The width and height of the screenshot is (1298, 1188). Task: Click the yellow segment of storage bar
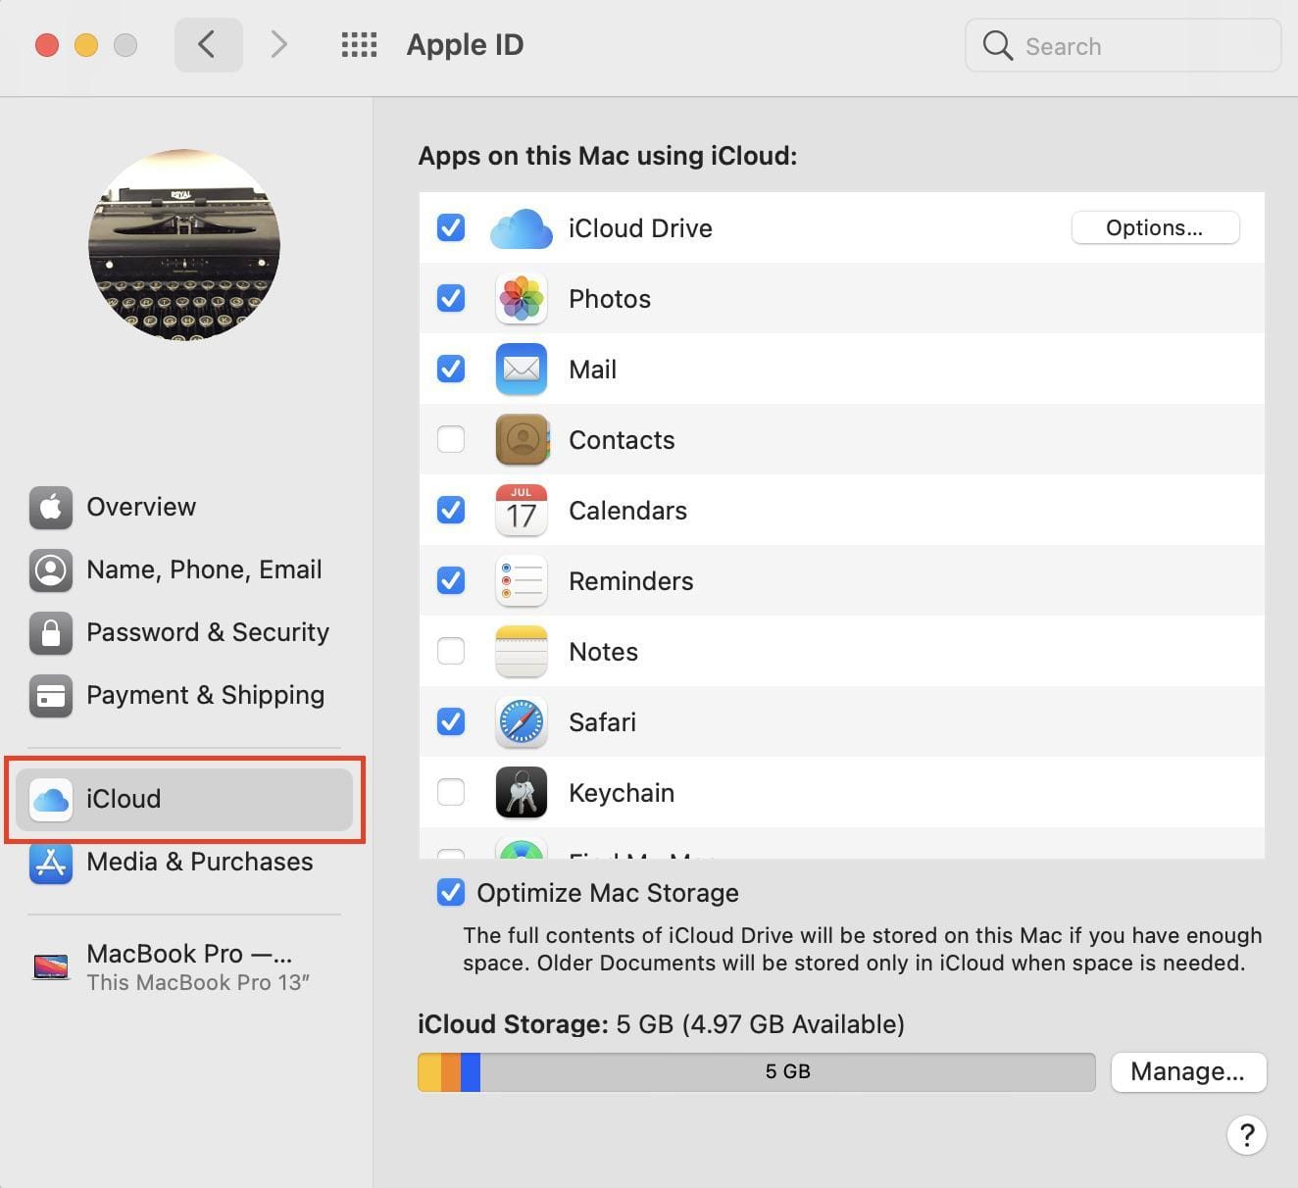click(x=429, y=1072)
